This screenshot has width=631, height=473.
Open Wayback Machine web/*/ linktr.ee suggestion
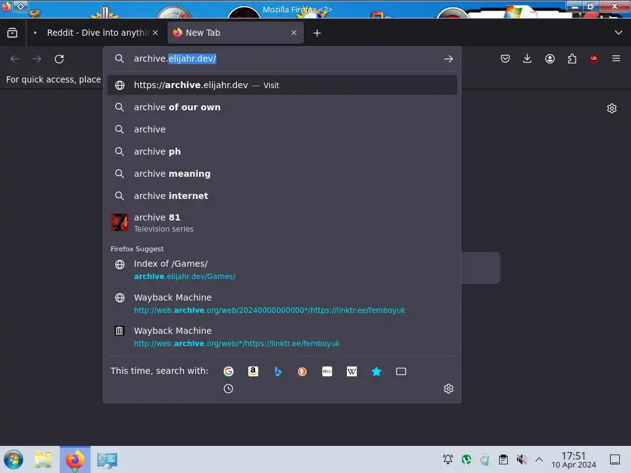282,337
